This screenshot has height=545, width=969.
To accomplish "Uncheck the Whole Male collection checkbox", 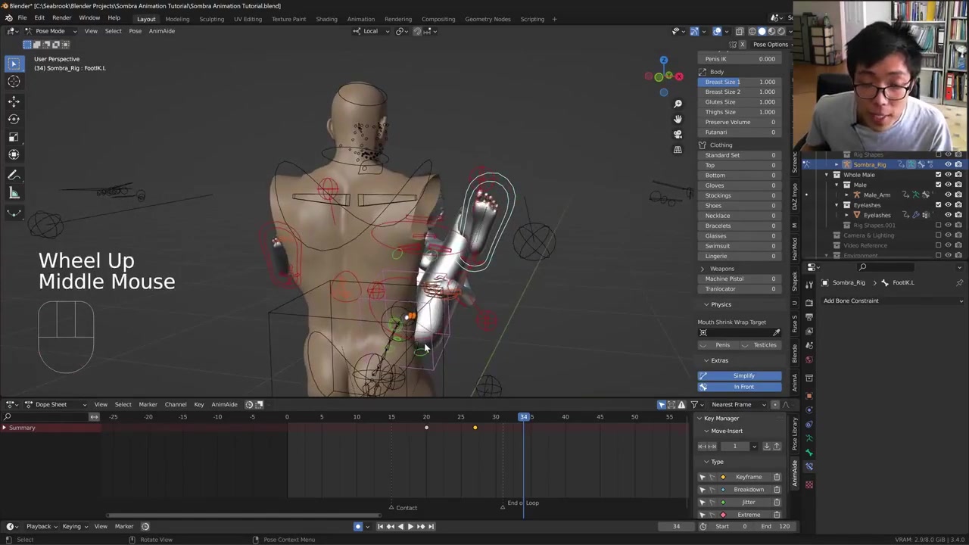I will pyautogui.click(x=939, y=175).
